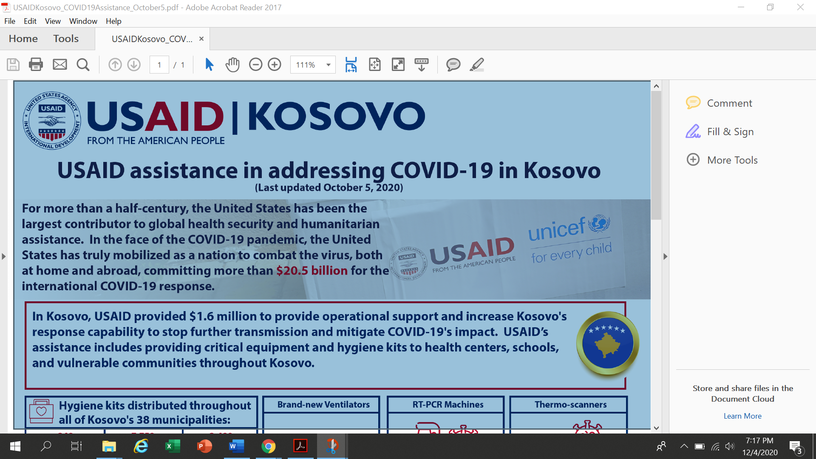Open the Window menu
This screenshot has height=459, width=816.
coord(83,21)
